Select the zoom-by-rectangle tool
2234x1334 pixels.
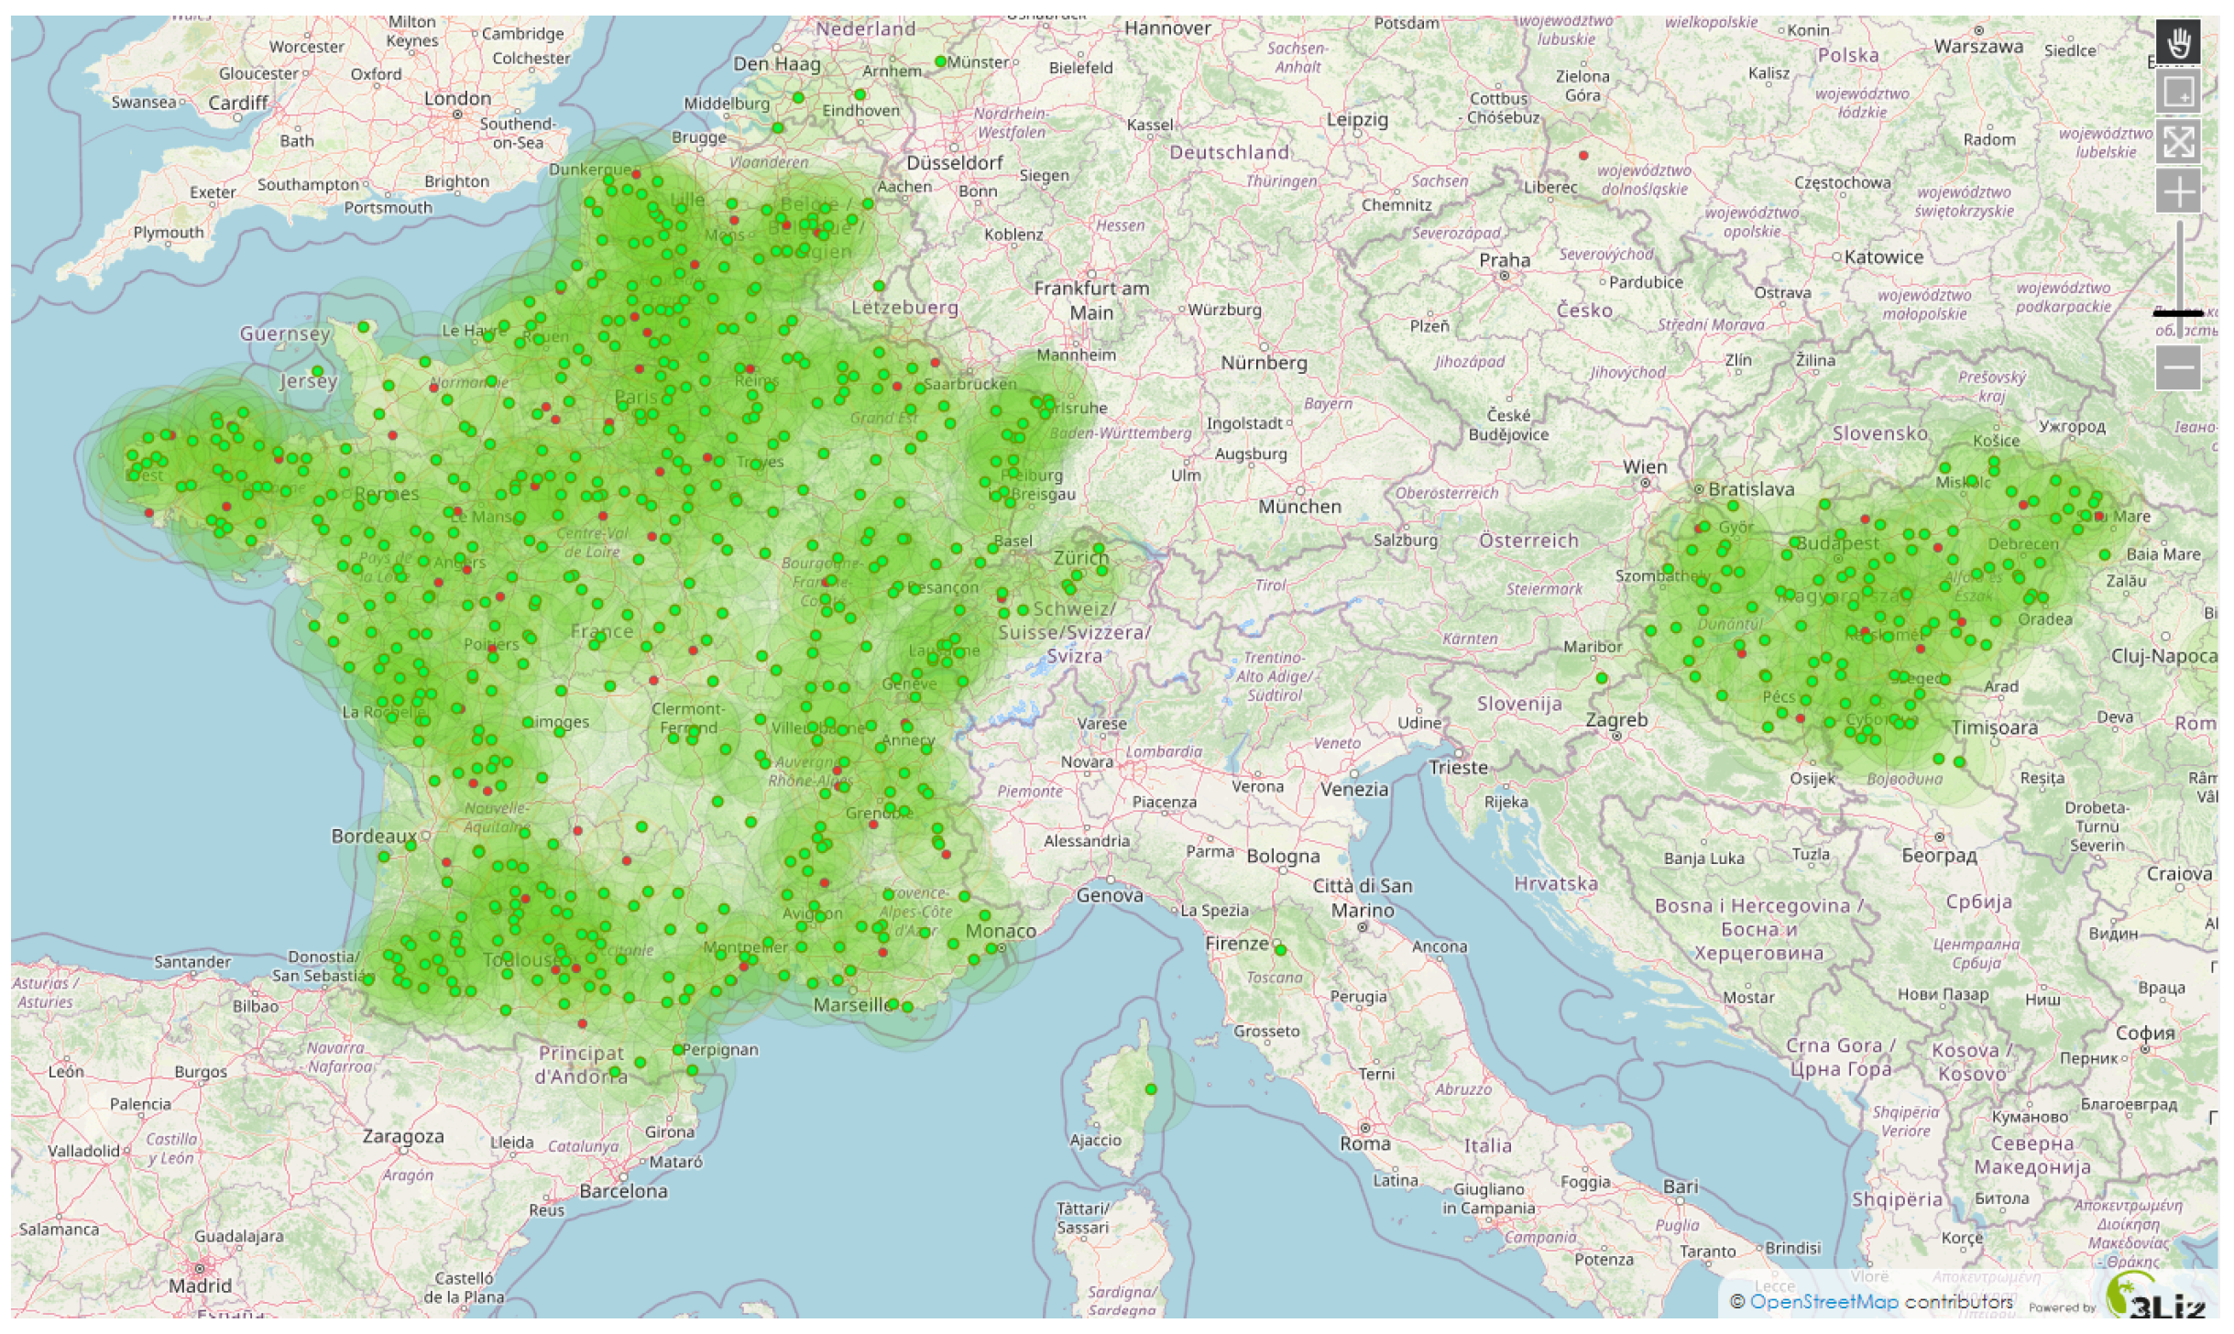point(2178,92)
